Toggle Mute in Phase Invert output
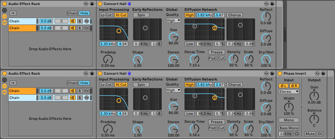 [310, 134]
